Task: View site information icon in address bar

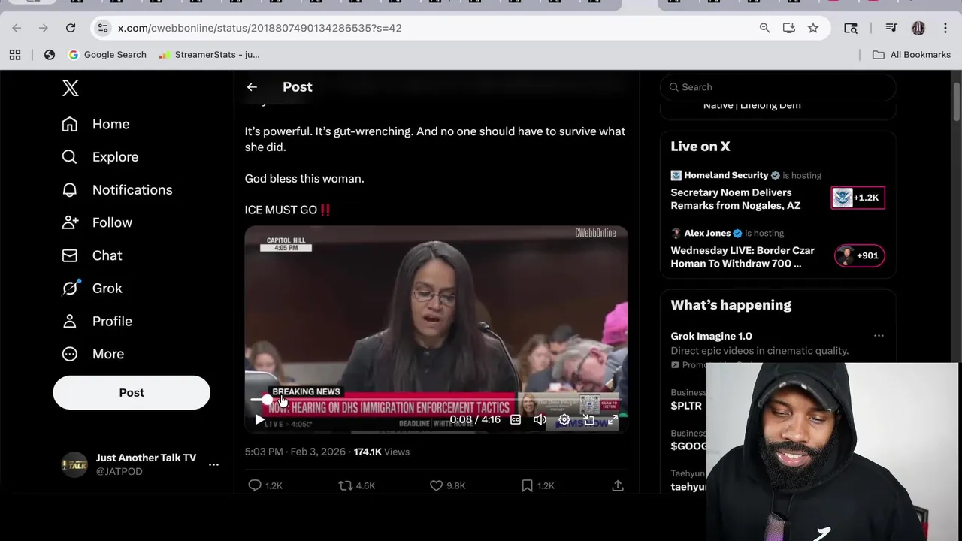Action: tap(103, 28)
